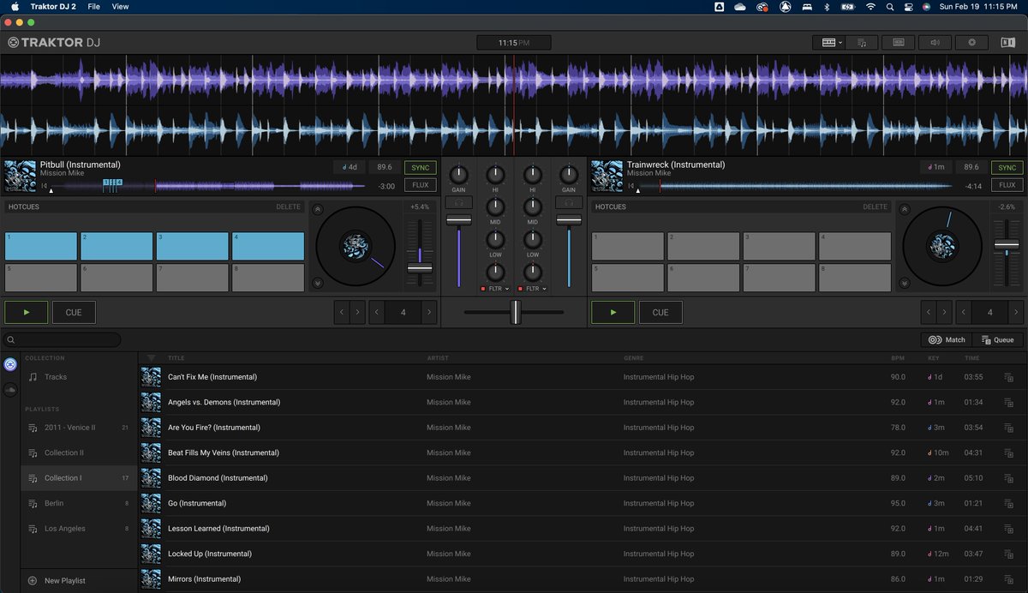Viewport: 1028px width, 593px height.
Task: Select the local collection source icon
Action: (10, 364)
